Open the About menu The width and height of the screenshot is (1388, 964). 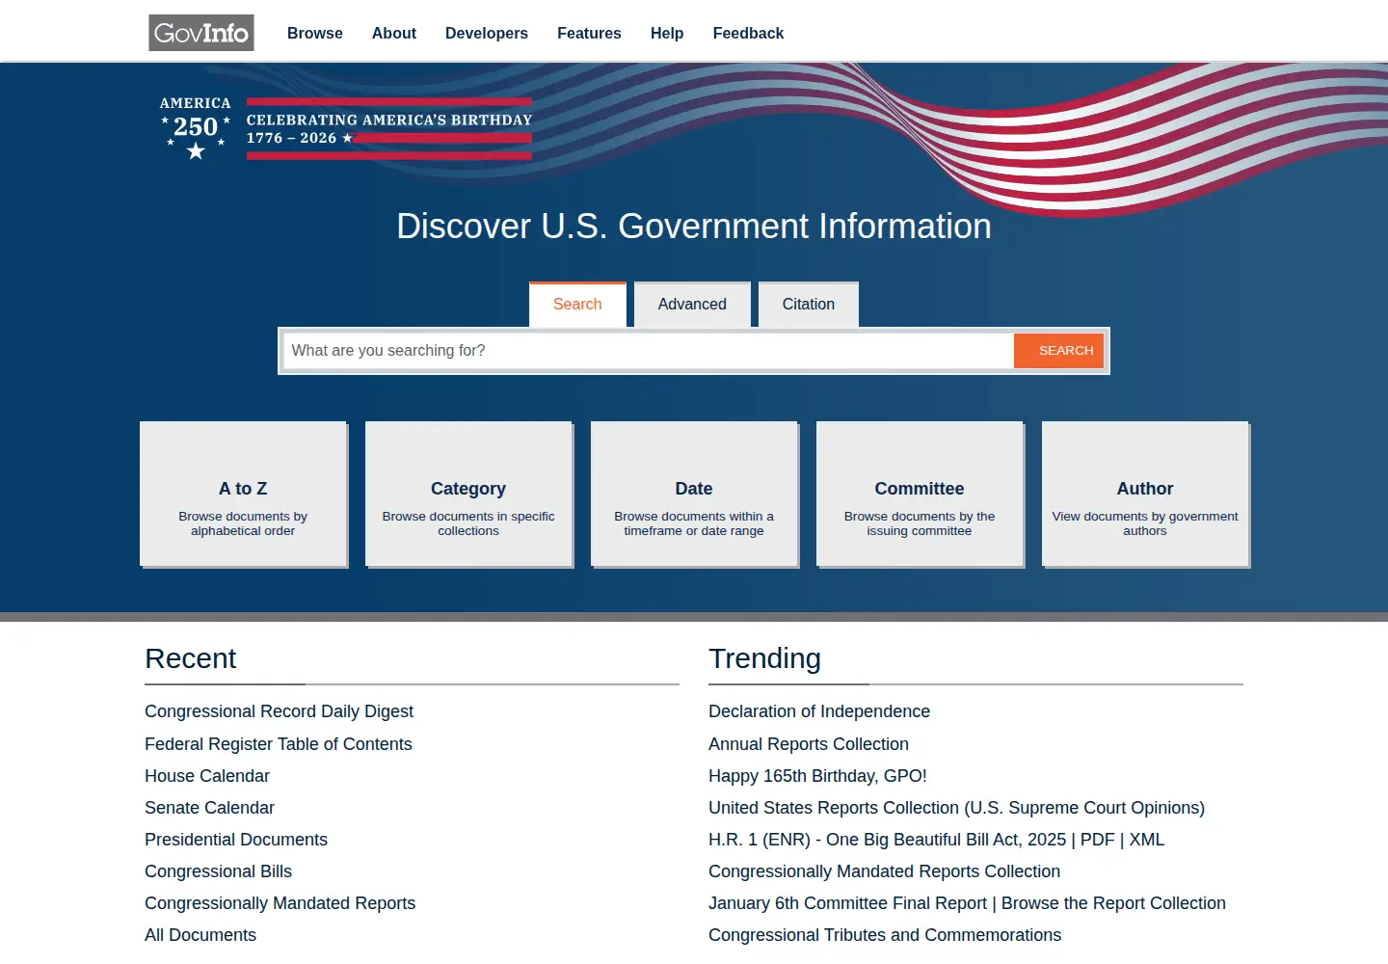pos(394,33)
